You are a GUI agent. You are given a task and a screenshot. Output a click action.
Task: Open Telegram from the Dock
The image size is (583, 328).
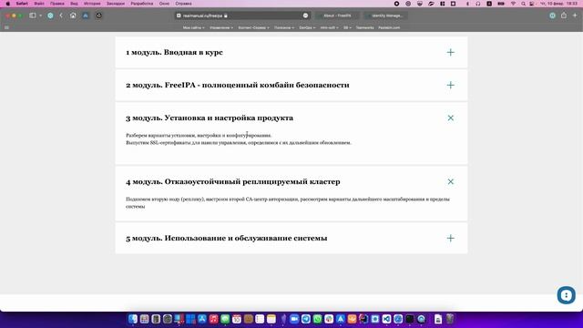point(306,319)
